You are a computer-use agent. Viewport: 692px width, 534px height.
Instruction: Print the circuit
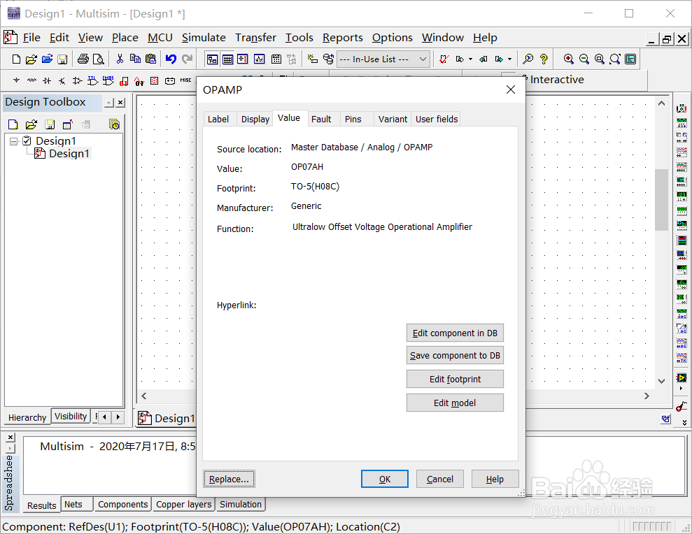83,59
